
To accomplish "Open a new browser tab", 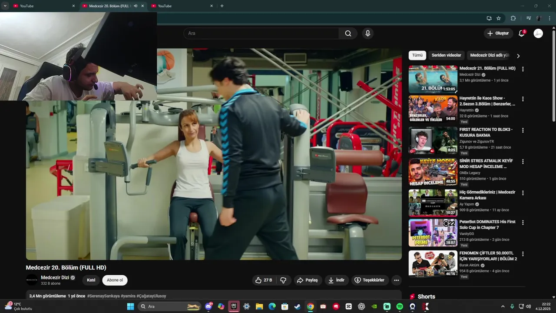I will point(222,6).
